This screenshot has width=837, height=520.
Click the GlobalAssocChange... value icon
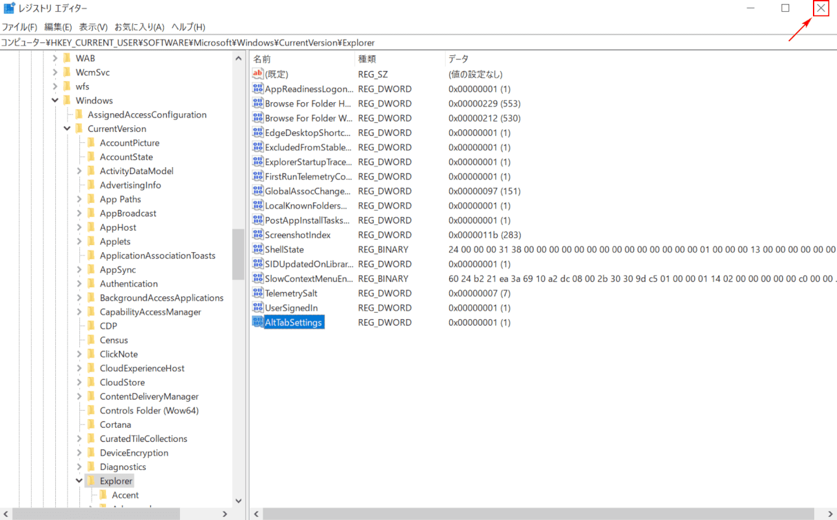click(x=257, y=191)
